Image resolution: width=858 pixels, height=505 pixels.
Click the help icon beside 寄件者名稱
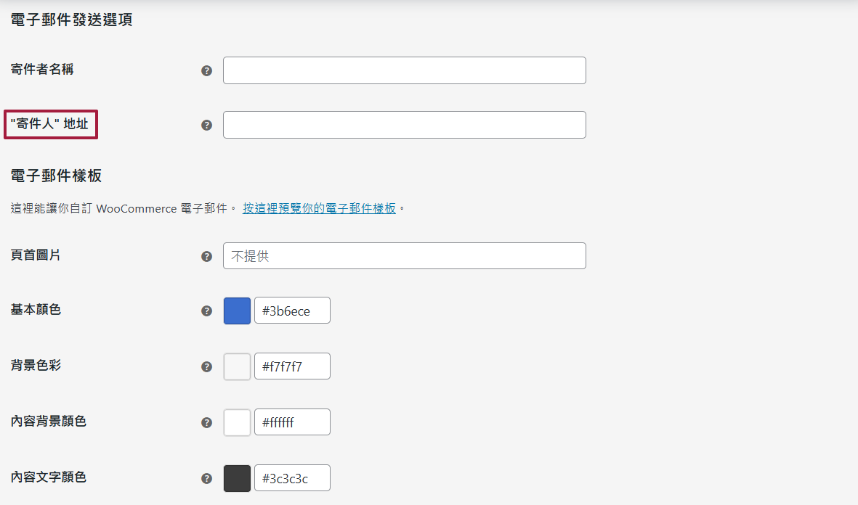(x=207, y=70)
